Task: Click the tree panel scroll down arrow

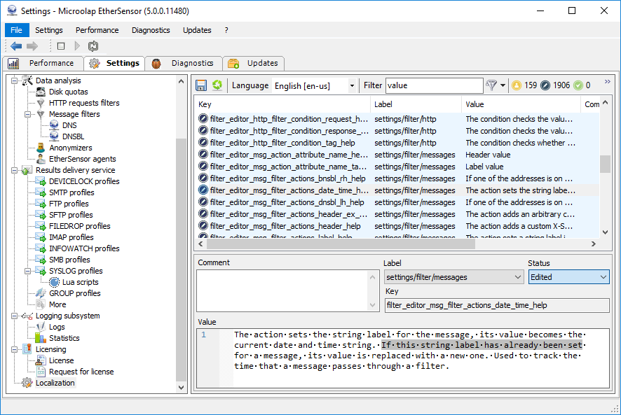Action: [x=181, y=388]
